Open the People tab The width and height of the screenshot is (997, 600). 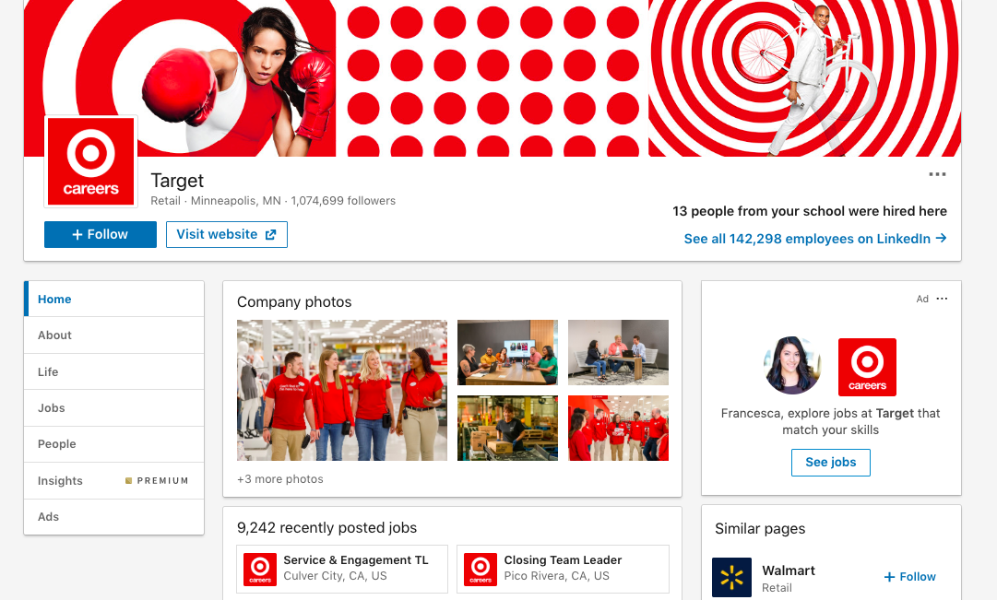(x=114, y=444)
